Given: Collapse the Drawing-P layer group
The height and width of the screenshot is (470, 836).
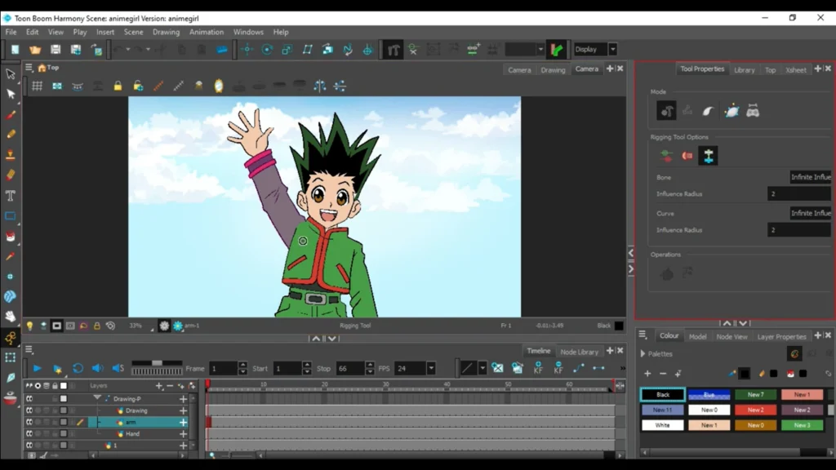Looking at the screenshot, I should pos(96,397).
